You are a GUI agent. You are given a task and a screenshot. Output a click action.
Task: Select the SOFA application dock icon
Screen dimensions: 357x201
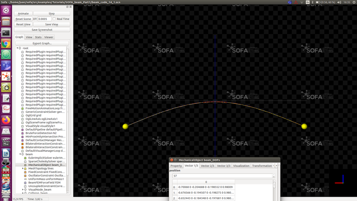6,76
